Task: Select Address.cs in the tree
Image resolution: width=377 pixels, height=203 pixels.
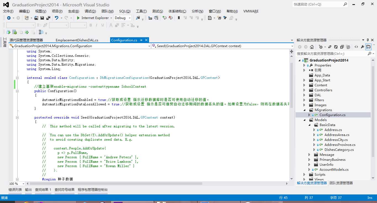Action: click(x=333, y=130)
